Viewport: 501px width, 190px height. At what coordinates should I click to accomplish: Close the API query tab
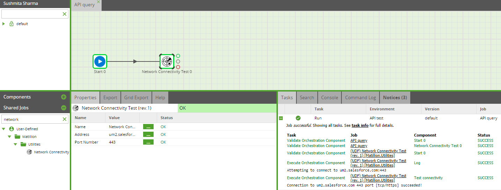point(98,2)
